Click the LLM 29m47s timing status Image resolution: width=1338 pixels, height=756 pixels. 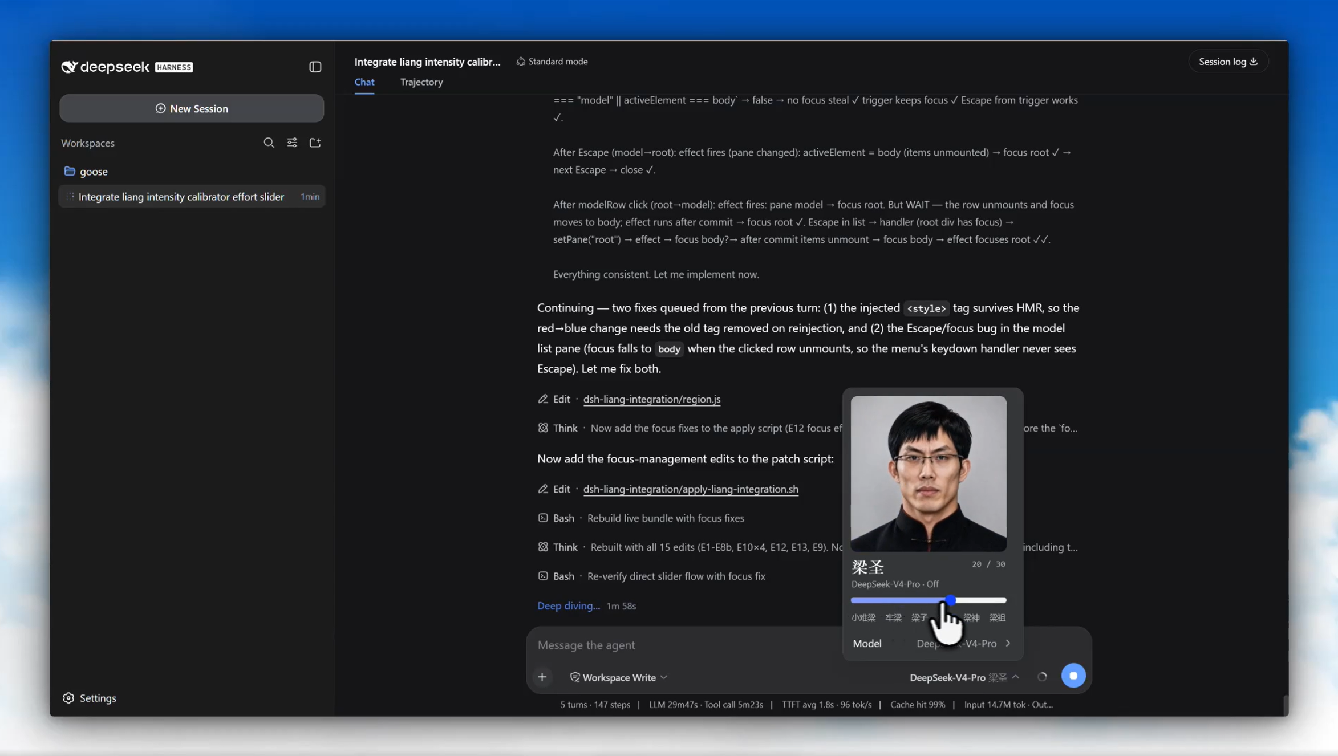tap(706, 705)
